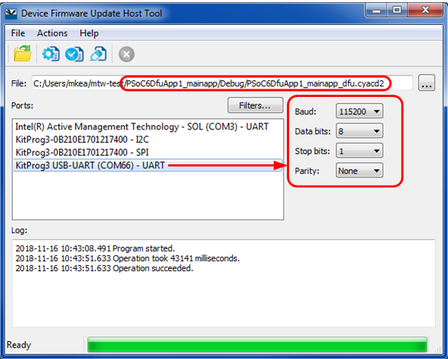Click the browse file ellipsis button
This screenshot has height=359, width=448.
click(x=427, y=83)
